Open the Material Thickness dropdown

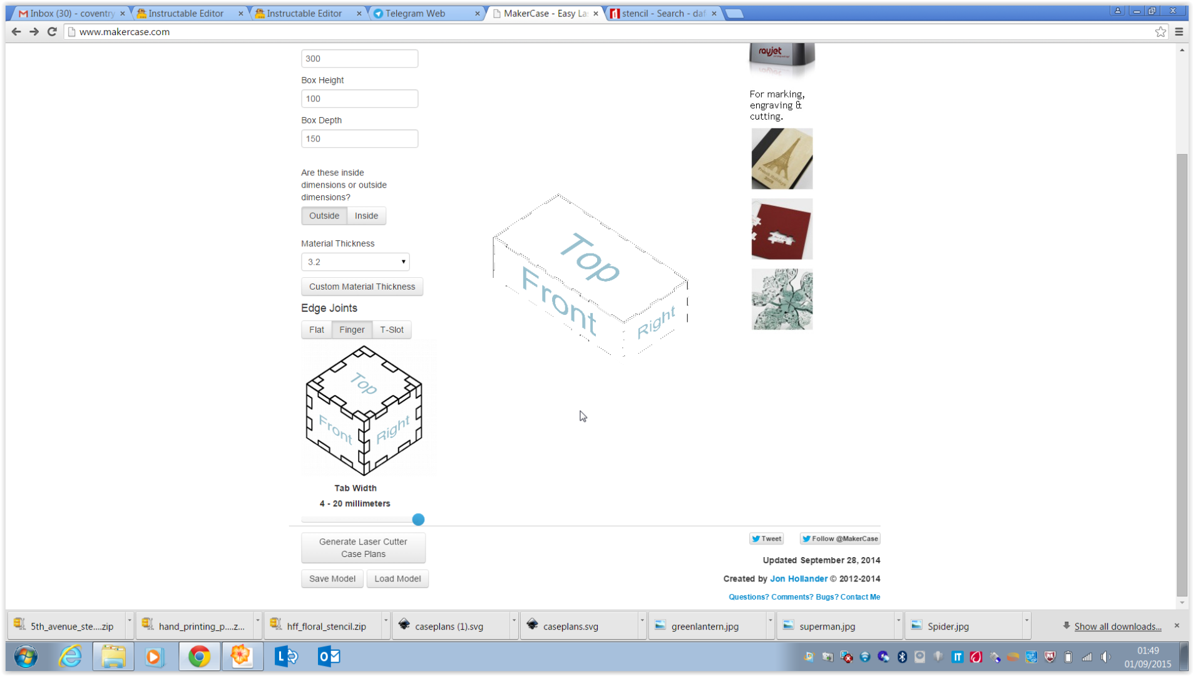[x=355, y=262]
